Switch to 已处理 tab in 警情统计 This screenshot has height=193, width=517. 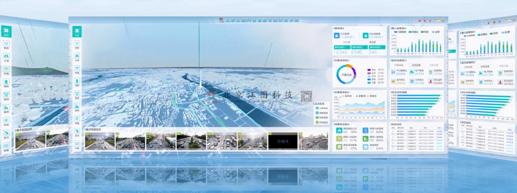[x=347, y=42]
